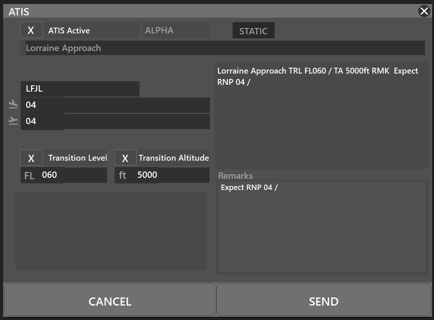Click the LFJL airport code field
This screenshot has height=320, width=434.
click(80, 89)
